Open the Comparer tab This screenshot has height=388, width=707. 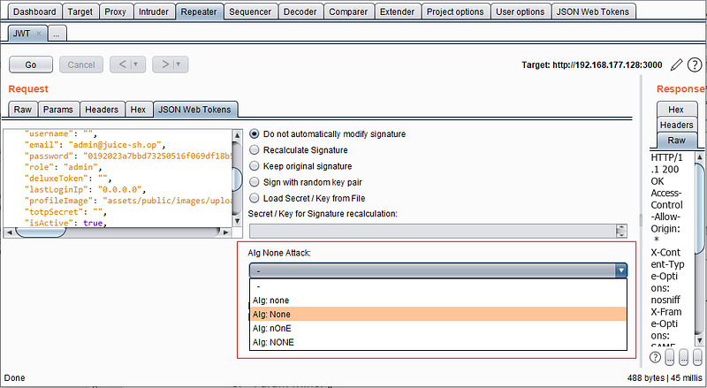click(x=348, y=11)
